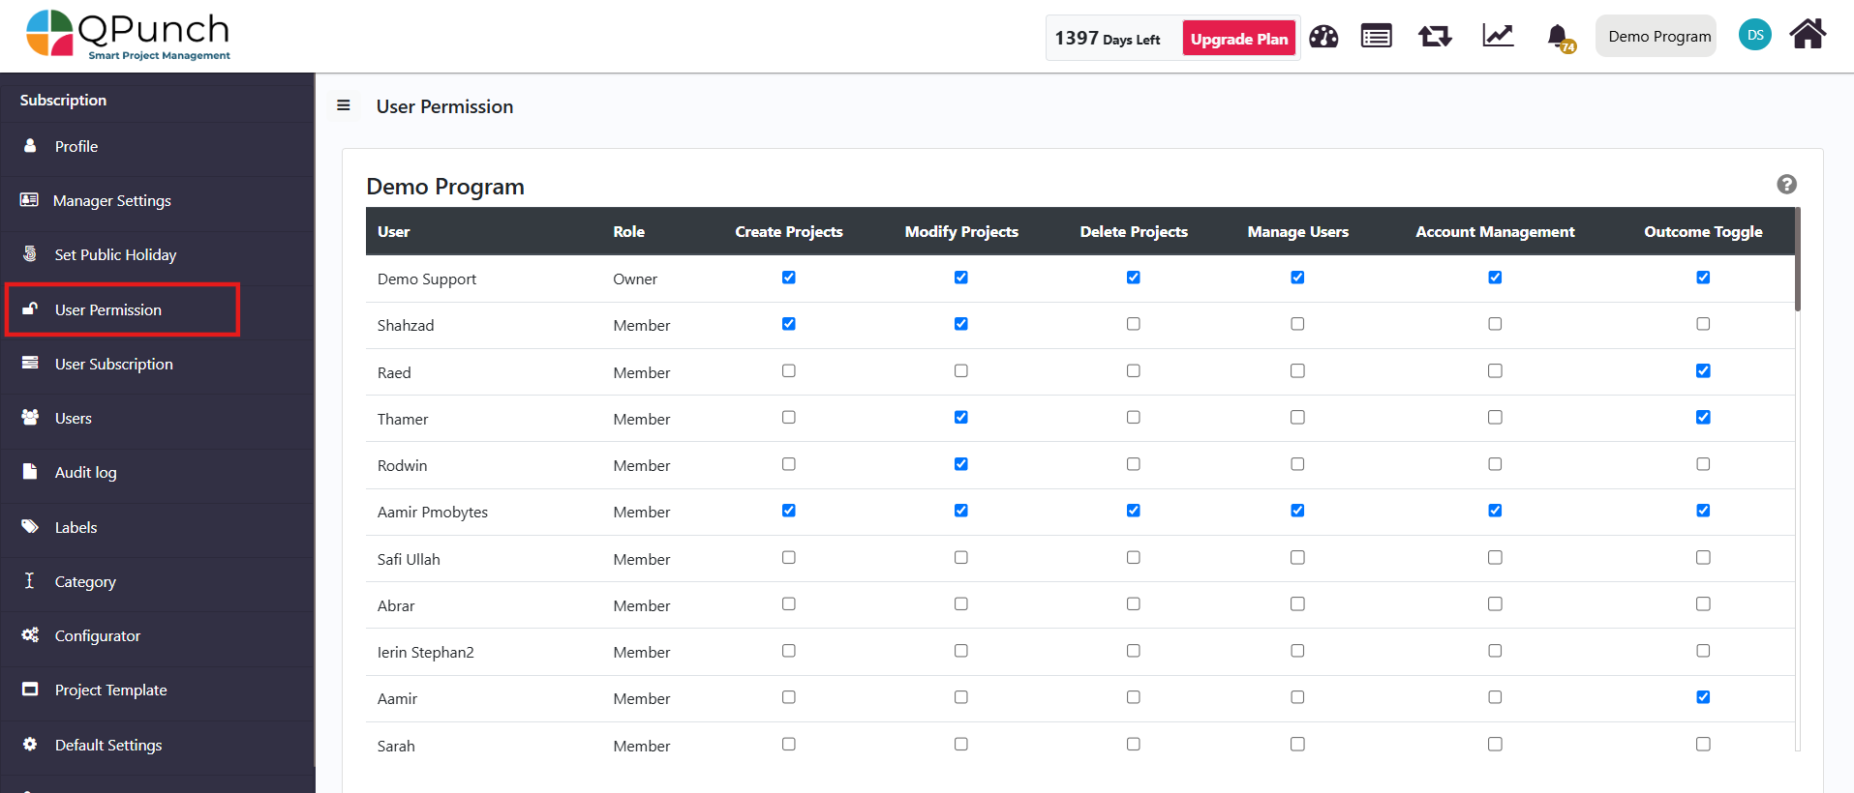
Task: Click the 'Owner' role cell
Action: click(635, 279)
